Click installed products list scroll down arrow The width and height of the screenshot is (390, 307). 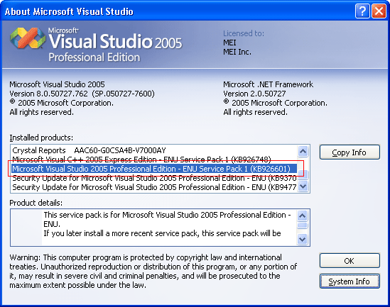tap(303, 186)
